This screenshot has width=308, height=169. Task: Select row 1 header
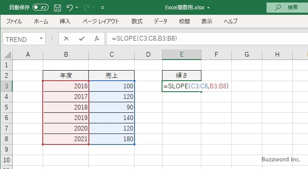6,65
